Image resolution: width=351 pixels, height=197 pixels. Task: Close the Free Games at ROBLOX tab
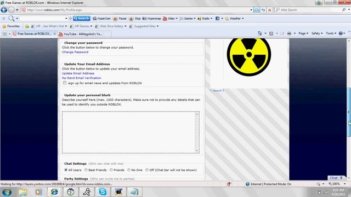pos(55,34)
